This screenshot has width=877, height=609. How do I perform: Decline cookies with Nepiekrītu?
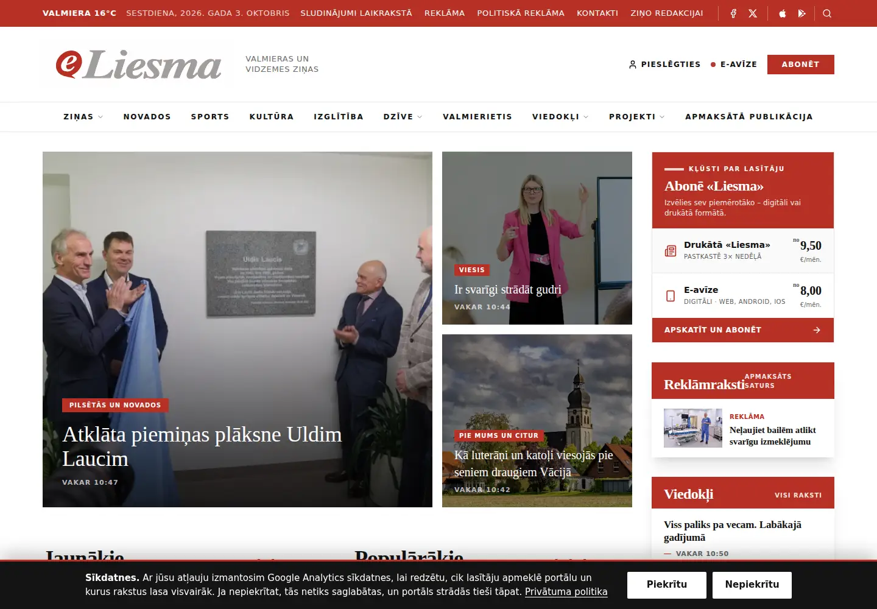(752, 585)
